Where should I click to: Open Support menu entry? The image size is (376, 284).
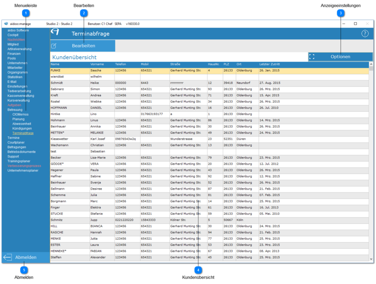13,156
